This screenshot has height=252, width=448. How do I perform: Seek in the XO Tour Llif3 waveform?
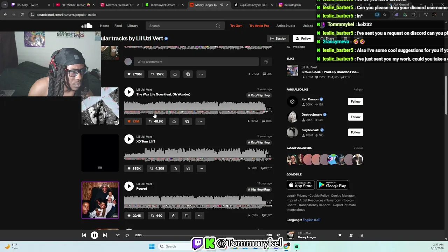(198, 155)
